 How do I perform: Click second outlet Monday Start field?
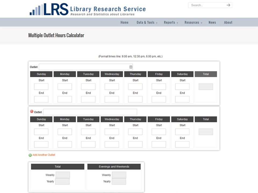click(x=65, y=132)
